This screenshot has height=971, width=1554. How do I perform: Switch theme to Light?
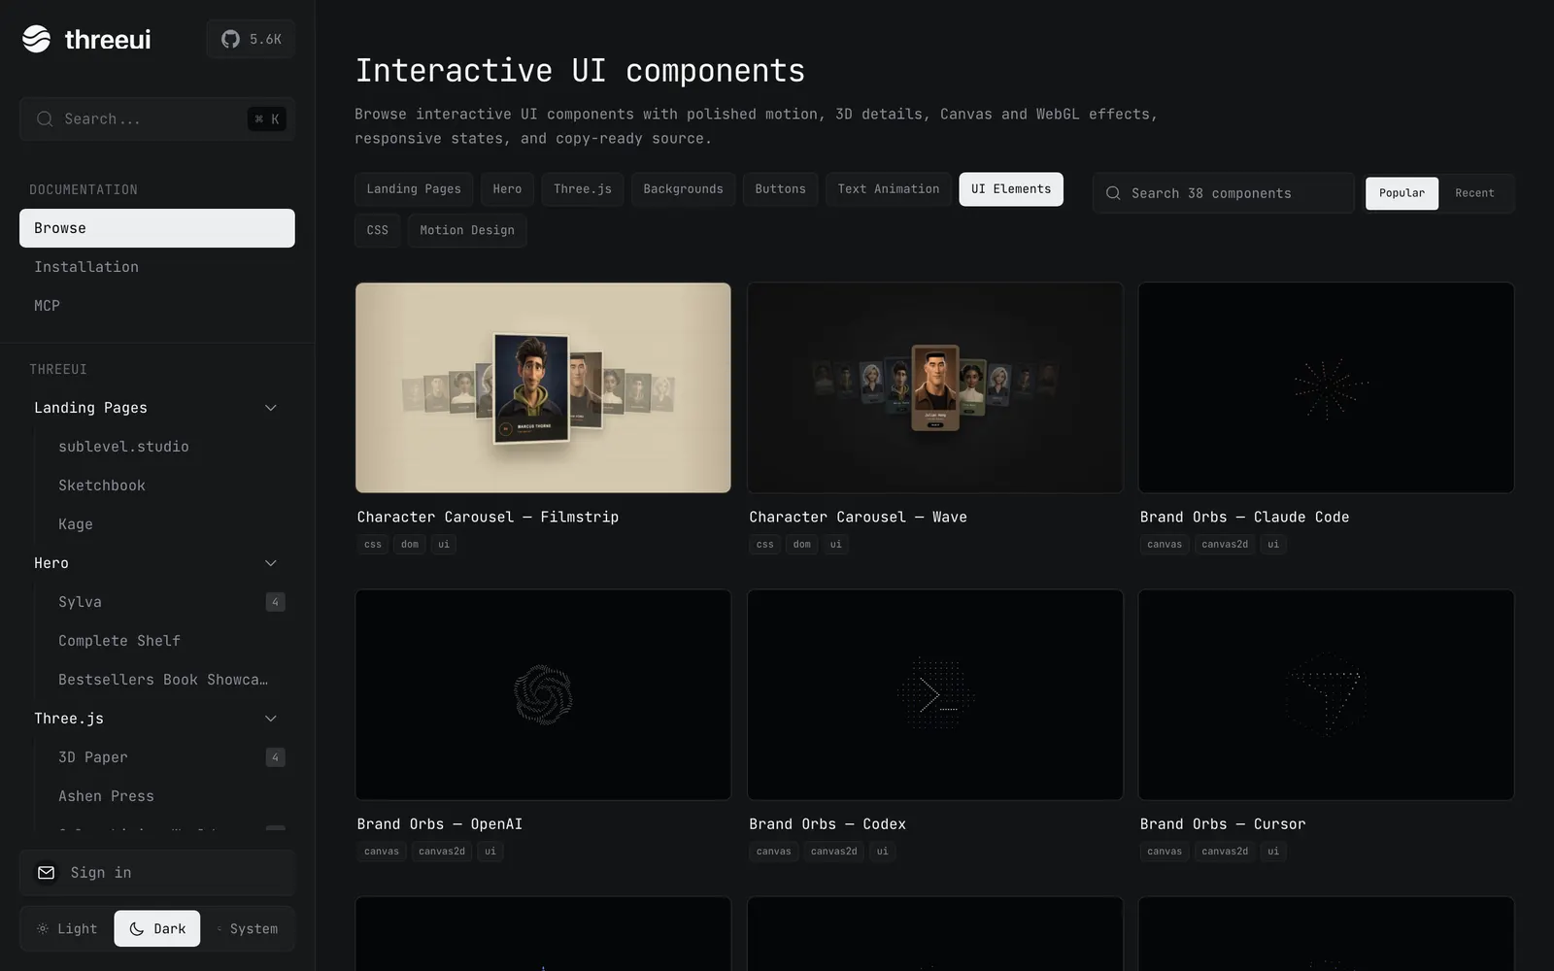[67, 929]
